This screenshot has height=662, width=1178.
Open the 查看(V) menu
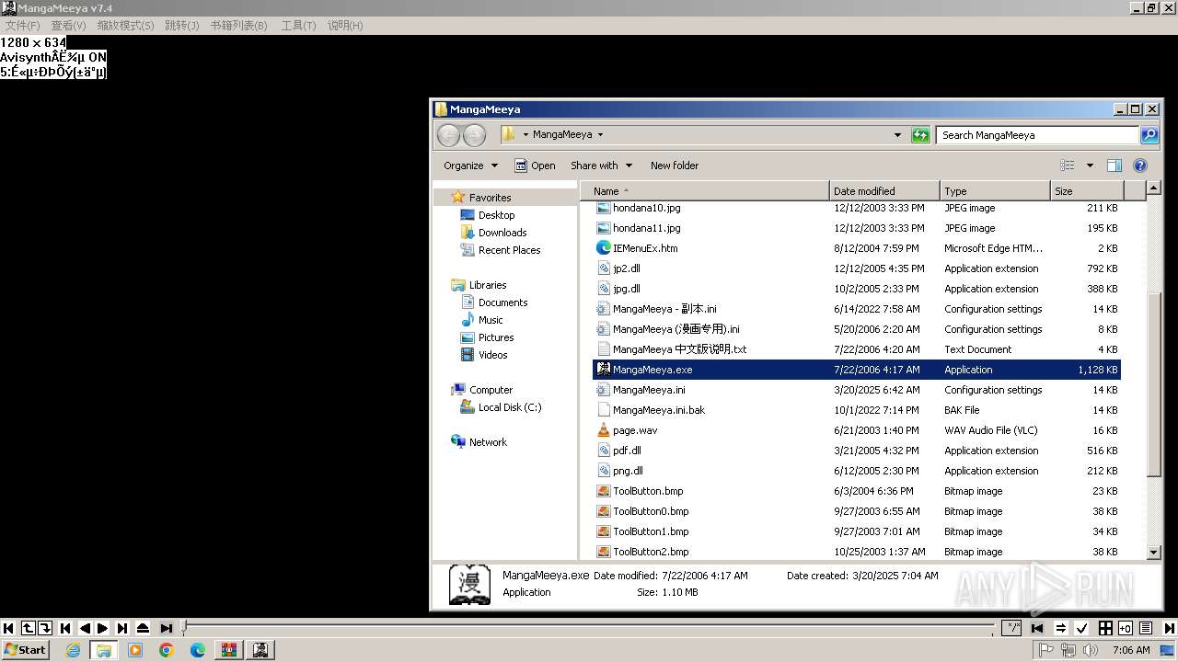click(x=68, y=26)
